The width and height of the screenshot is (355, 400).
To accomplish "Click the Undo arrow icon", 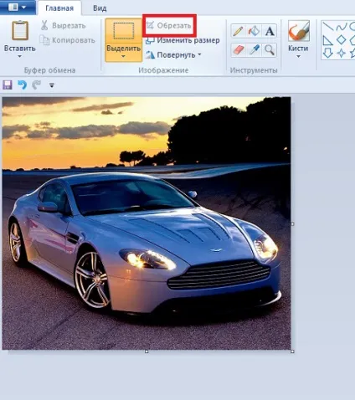I will (23, 85).
